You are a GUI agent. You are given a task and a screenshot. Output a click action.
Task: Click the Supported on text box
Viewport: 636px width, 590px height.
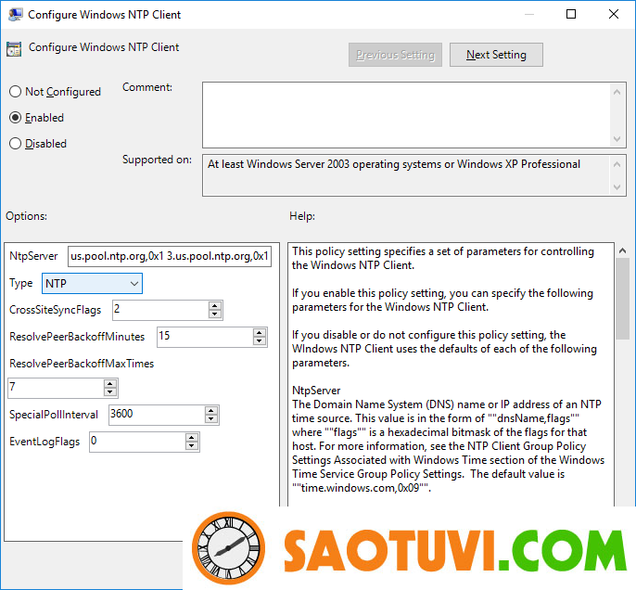click(x=406, y=175)
